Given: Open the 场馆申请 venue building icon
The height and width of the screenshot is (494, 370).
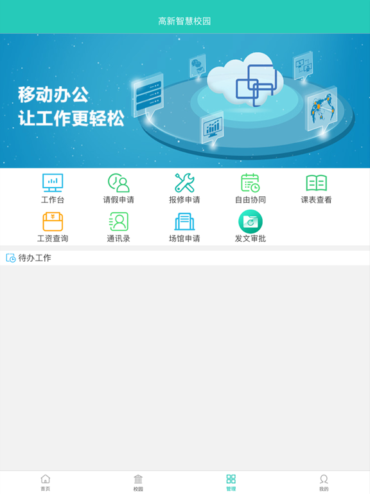Looking at the screenshot, I should (x=185, y=222).
